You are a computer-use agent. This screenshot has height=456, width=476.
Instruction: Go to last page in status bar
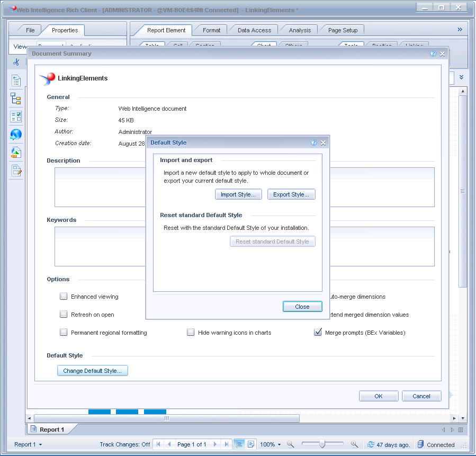click(226, 444)
